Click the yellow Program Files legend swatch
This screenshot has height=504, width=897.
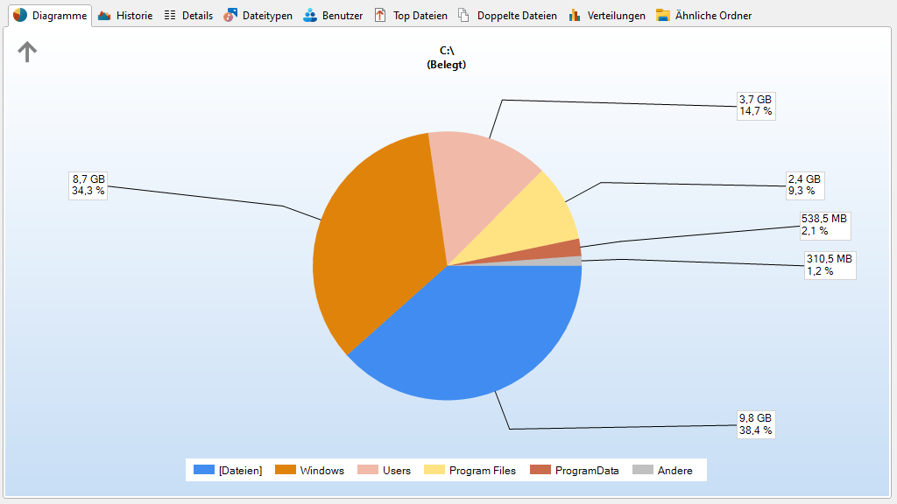click(434, 470)
